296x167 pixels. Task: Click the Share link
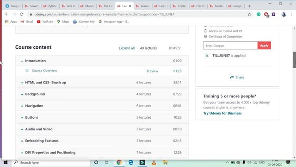pos(237,77)
